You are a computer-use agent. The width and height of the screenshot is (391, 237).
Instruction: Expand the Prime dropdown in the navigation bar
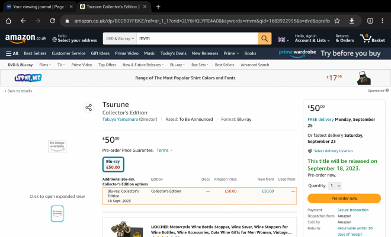point(231,53)
